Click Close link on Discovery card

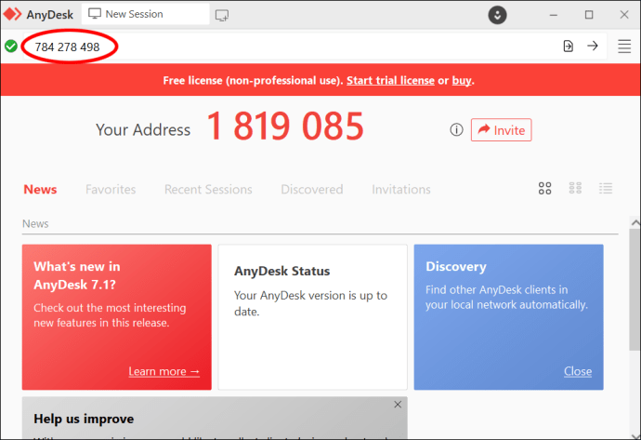578,371
